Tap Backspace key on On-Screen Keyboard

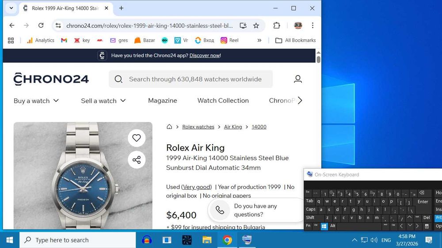coord(422,193)
